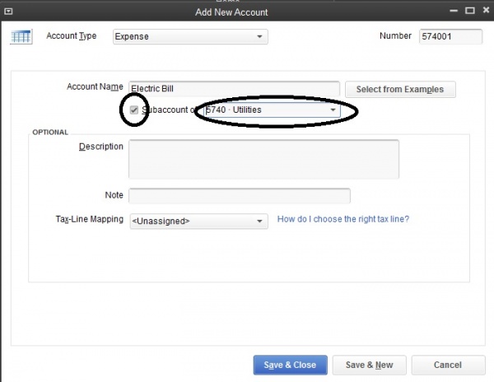Click the empty Note input field
This screenshot has height=382, width=494.
tap(239, 195)
